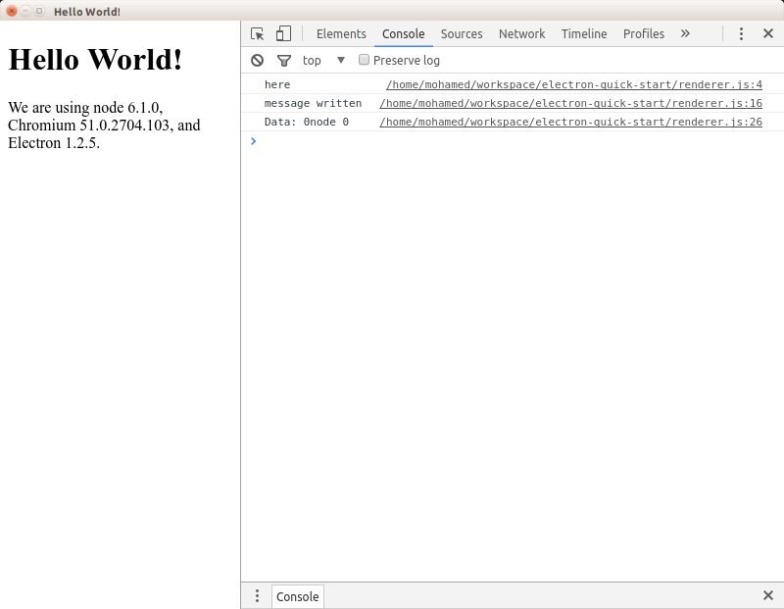
Task: Open the renderer.js:4 source link
Action: (x=574, y=84)
